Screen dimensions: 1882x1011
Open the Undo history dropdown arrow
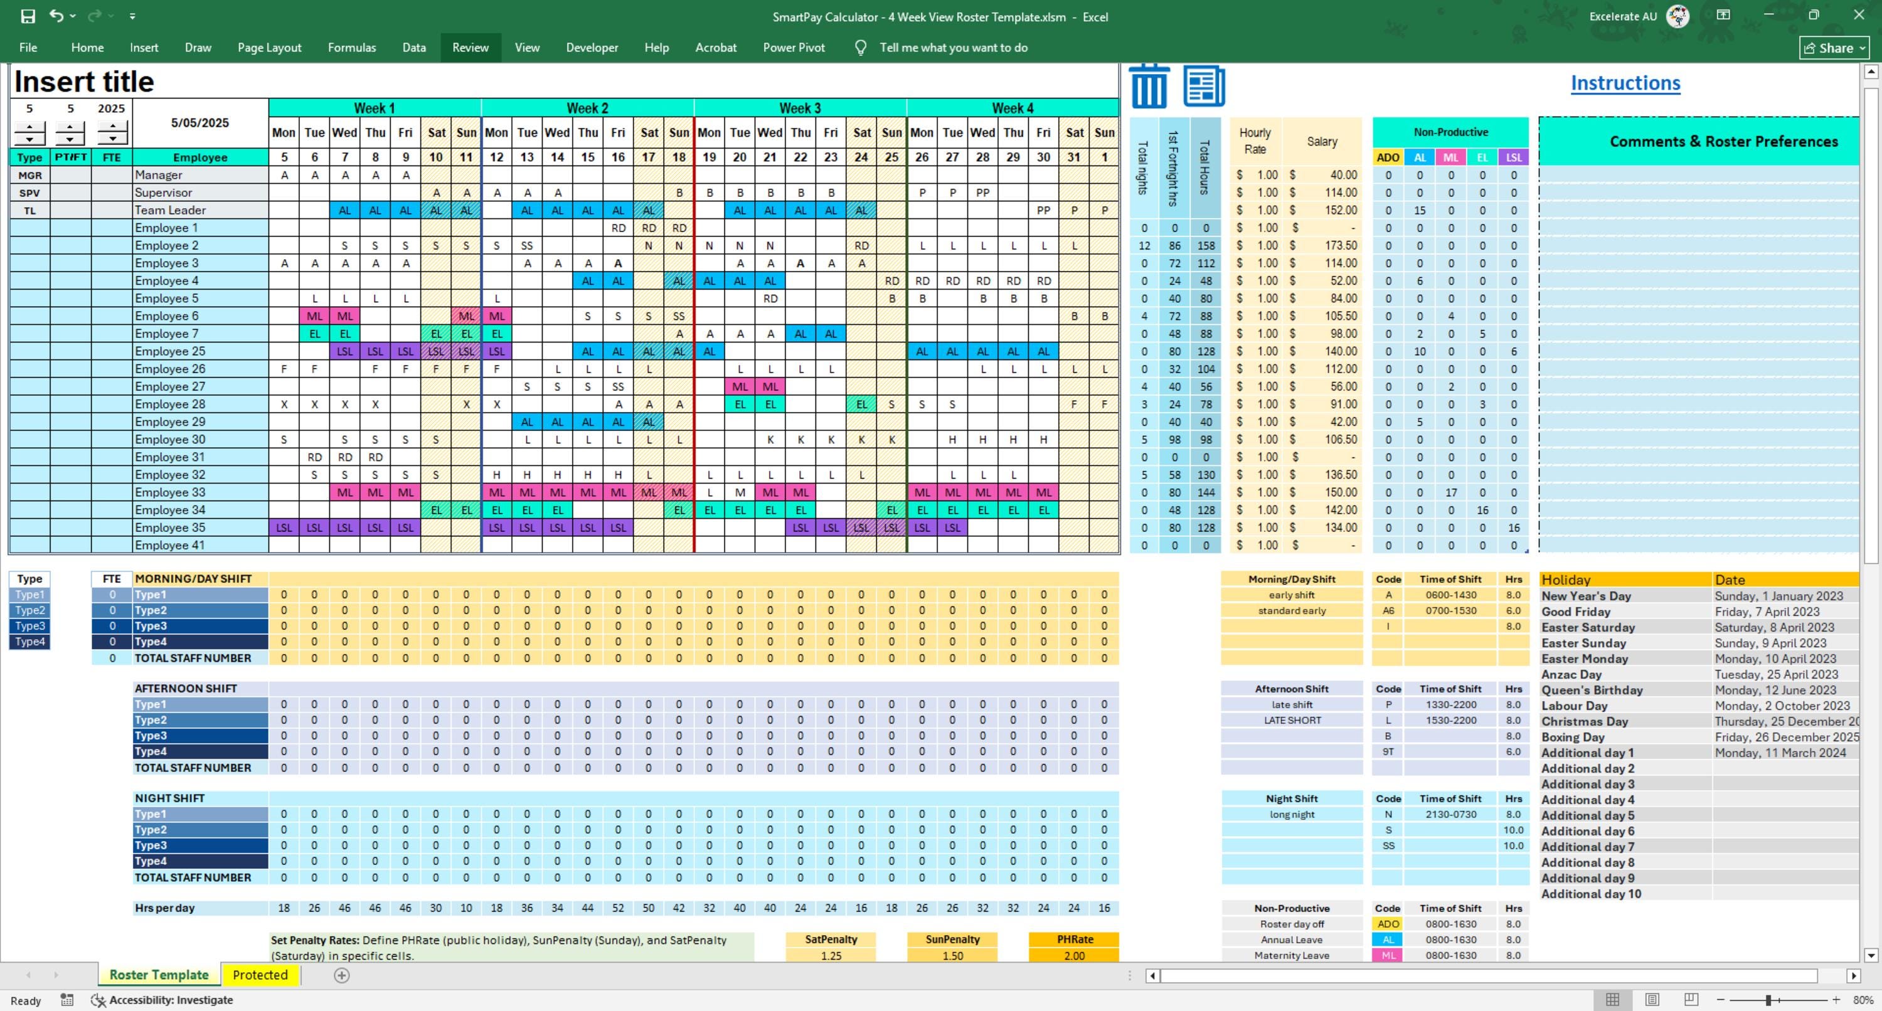(x=72, y=15)
